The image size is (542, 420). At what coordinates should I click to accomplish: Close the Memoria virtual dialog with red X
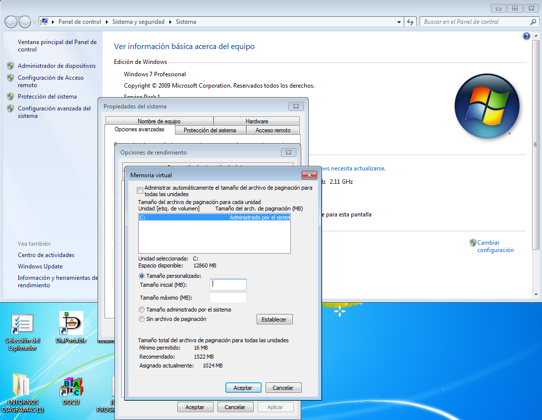(309, 175)
